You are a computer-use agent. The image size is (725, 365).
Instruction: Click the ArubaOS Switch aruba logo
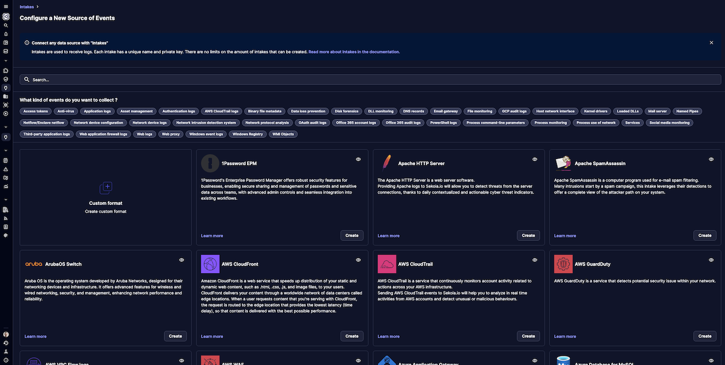pos(33,264)
